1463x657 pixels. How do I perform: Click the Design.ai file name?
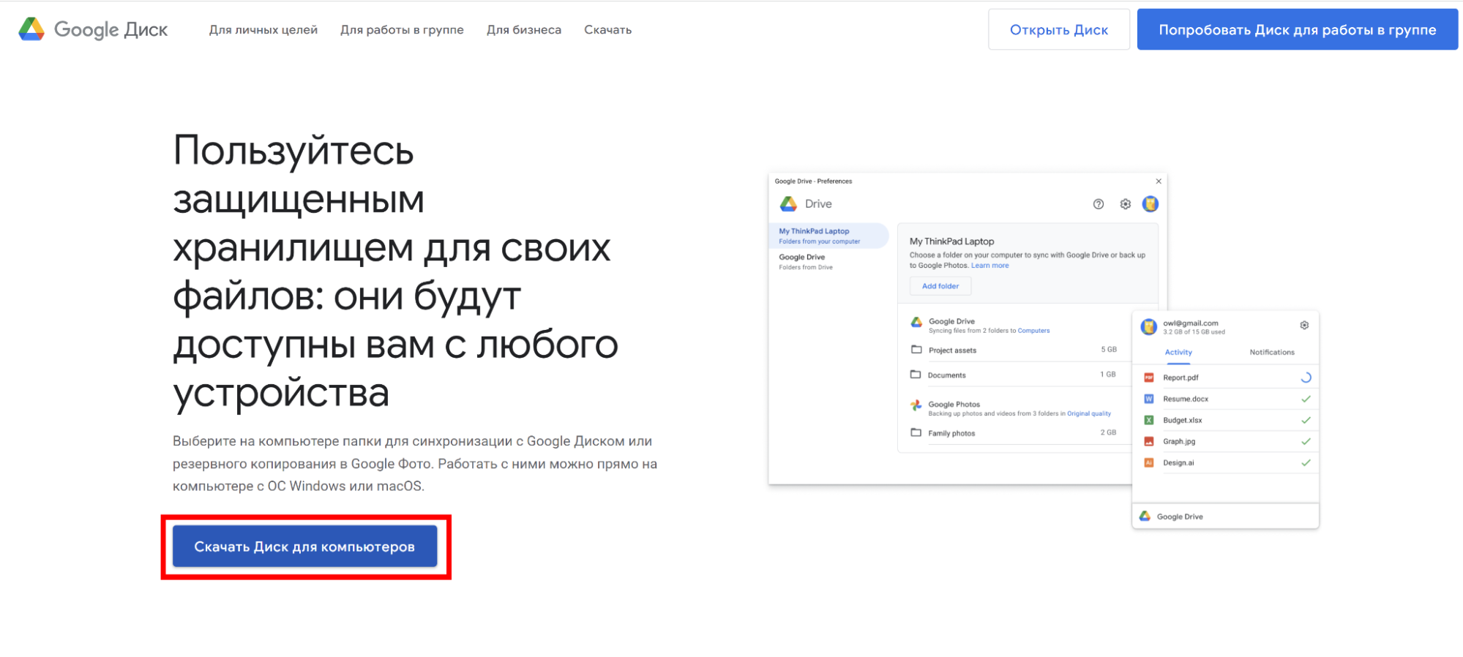pyautogui.click(x=1178, y=462)
